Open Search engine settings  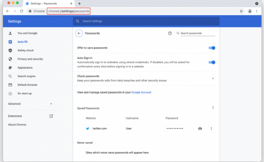pos(27,76)
